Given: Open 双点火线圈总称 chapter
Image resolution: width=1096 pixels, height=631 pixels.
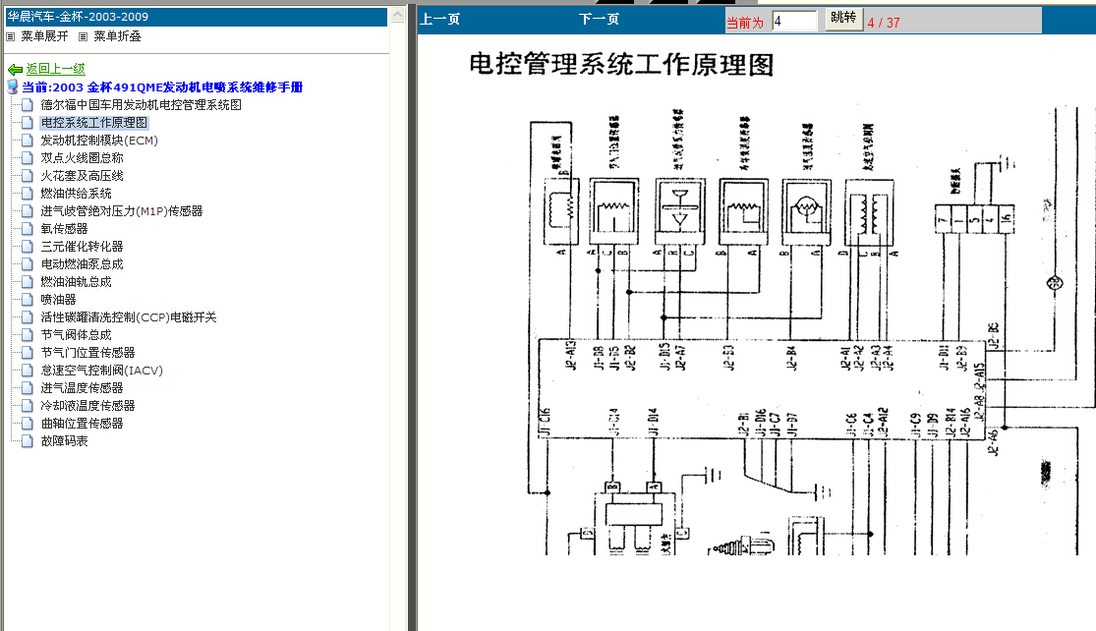Looking at the screenshot, I should [82, 158].
